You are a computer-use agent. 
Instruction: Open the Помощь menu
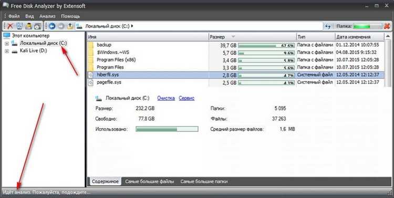pyautogui.click(x=70, y=16)
